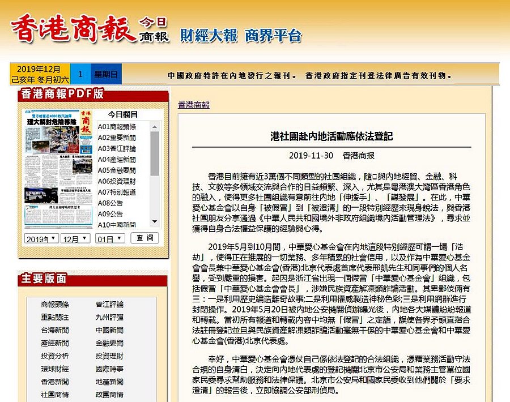Follow the 香港商報 breadcrumb link above the article
The width and height of the screenshot is (510, 402).
coord(194,105)
